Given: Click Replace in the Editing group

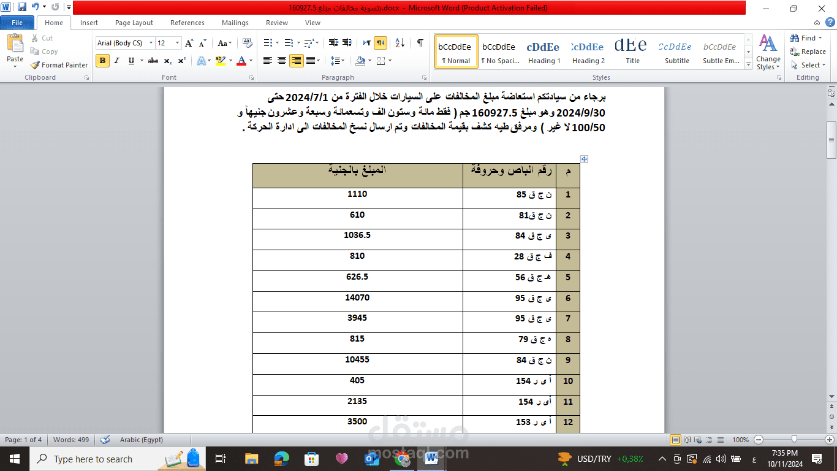Looking at the screenshot, I should (808, 52).
